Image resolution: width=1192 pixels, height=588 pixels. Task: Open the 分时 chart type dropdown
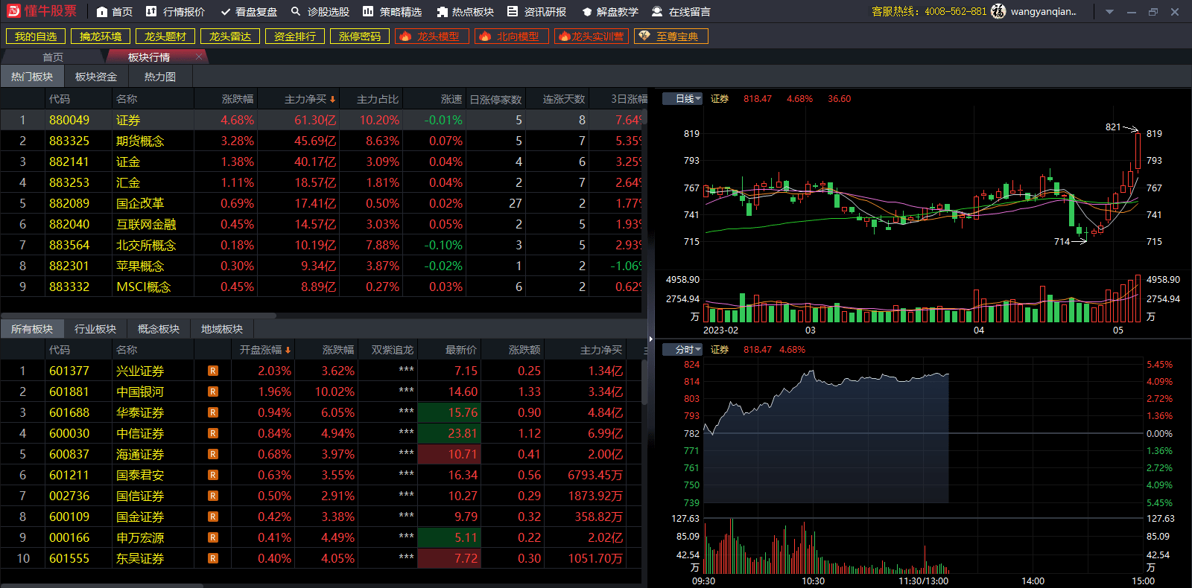click(x=683, y=350)
